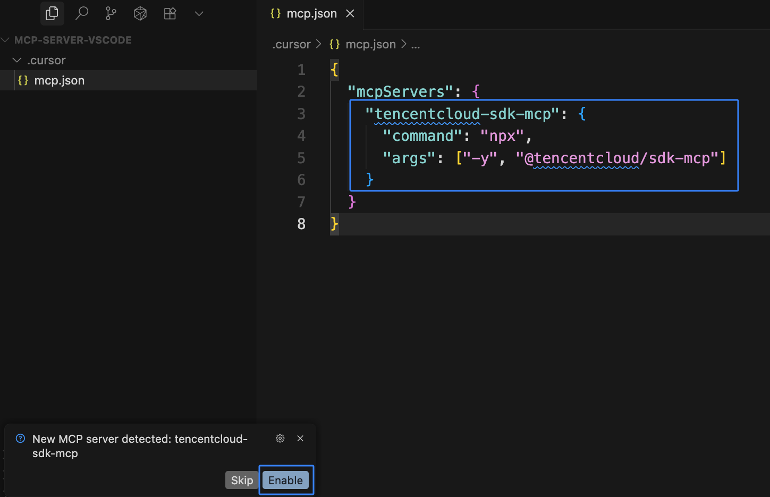The image size is (770, 497).
Task: Place cursor on the "command" line in editor
Action: [457, 136]
